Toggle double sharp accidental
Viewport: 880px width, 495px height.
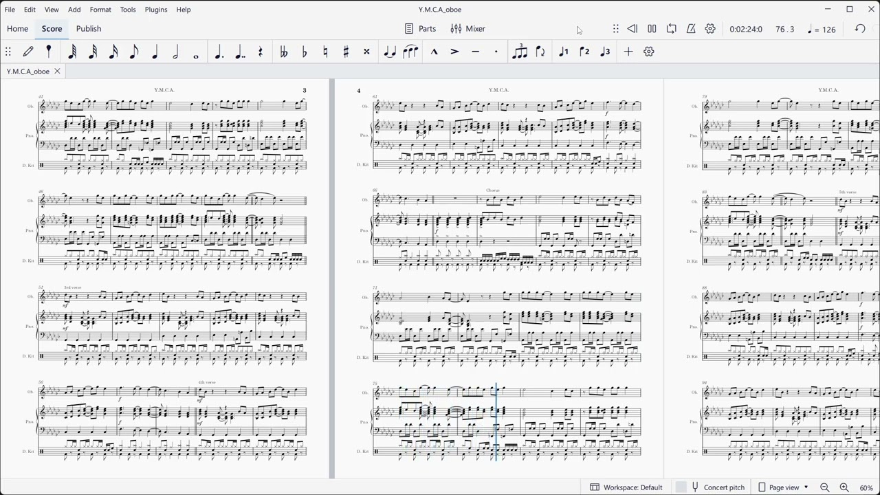(x=366, y=52)
